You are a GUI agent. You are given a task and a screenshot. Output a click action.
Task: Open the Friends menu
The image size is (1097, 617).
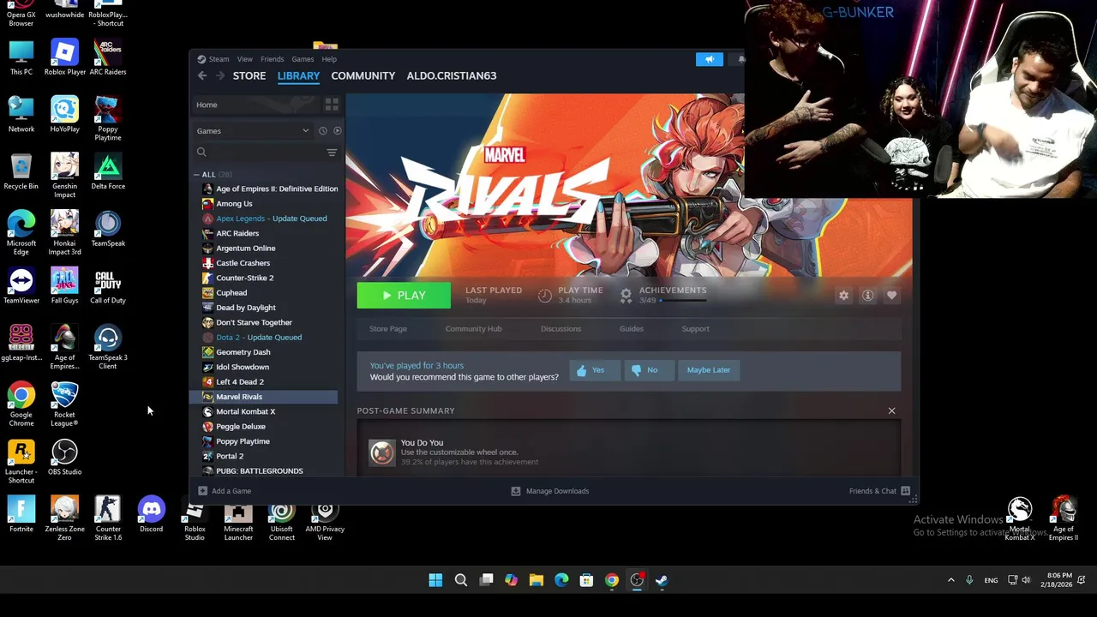click(272, 59)
